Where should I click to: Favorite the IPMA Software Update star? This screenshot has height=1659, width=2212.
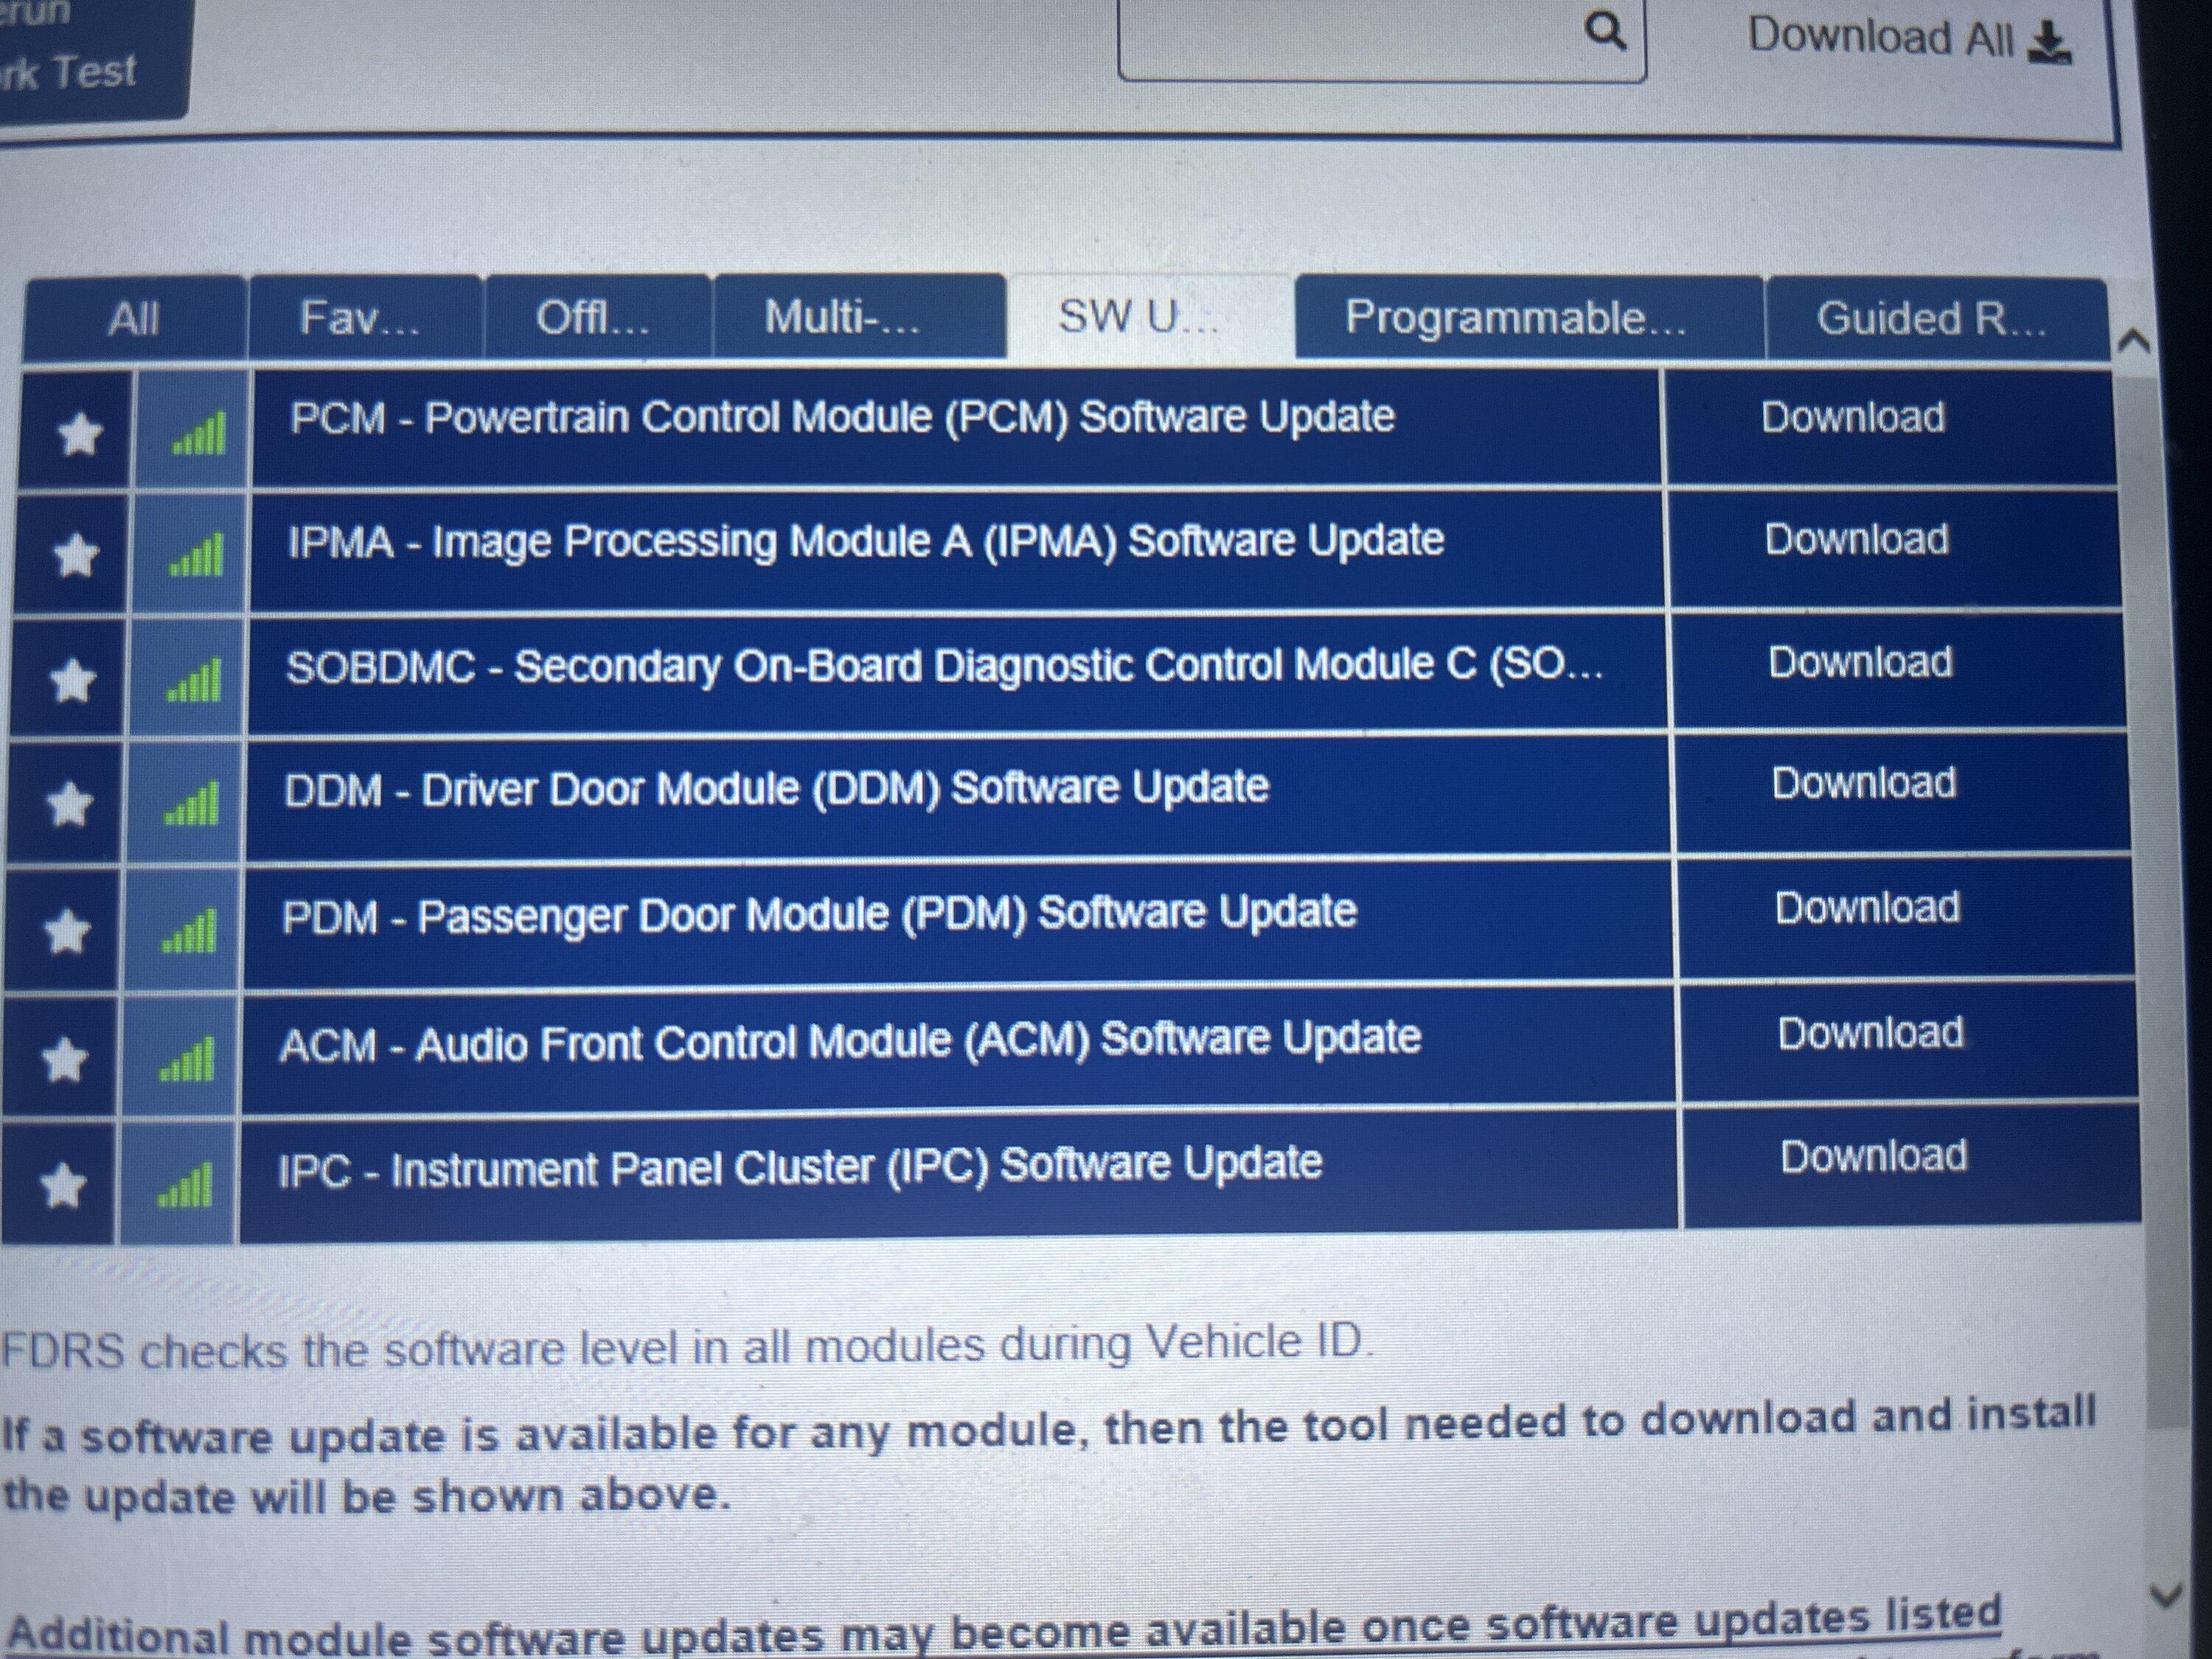77,555
